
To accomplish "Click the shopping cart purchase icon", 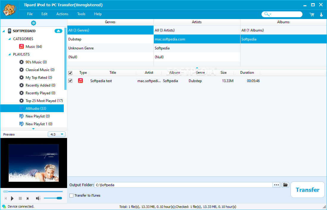I will tap(312, 14).
